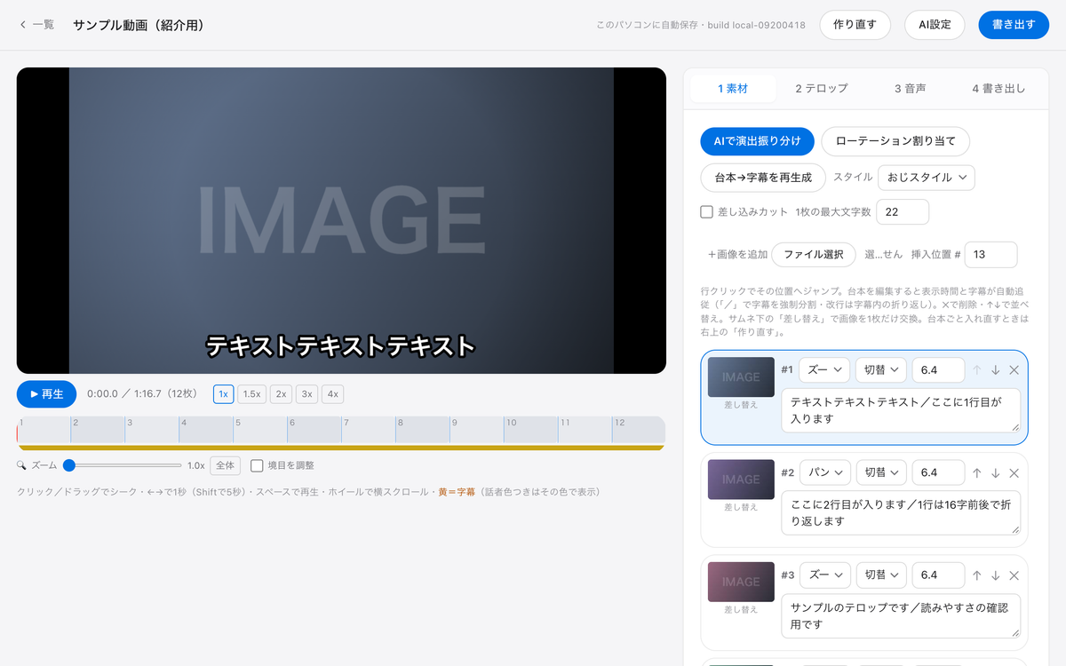Click 全体 zoom fit button

226,465
